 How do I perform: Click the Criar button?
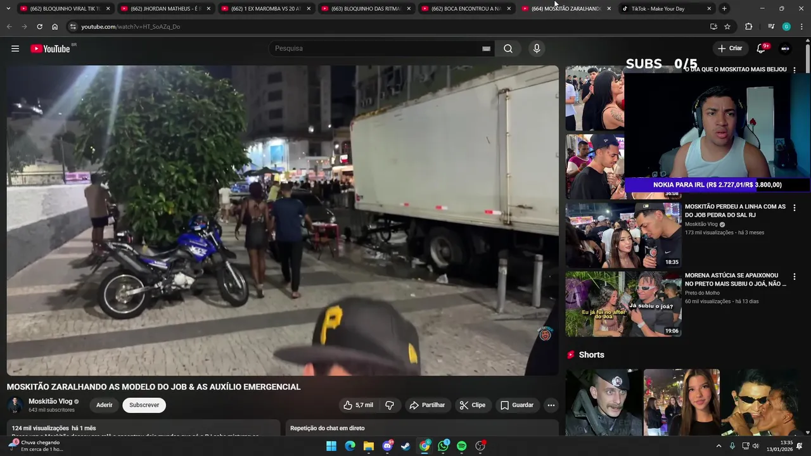[x=730, y=49]
